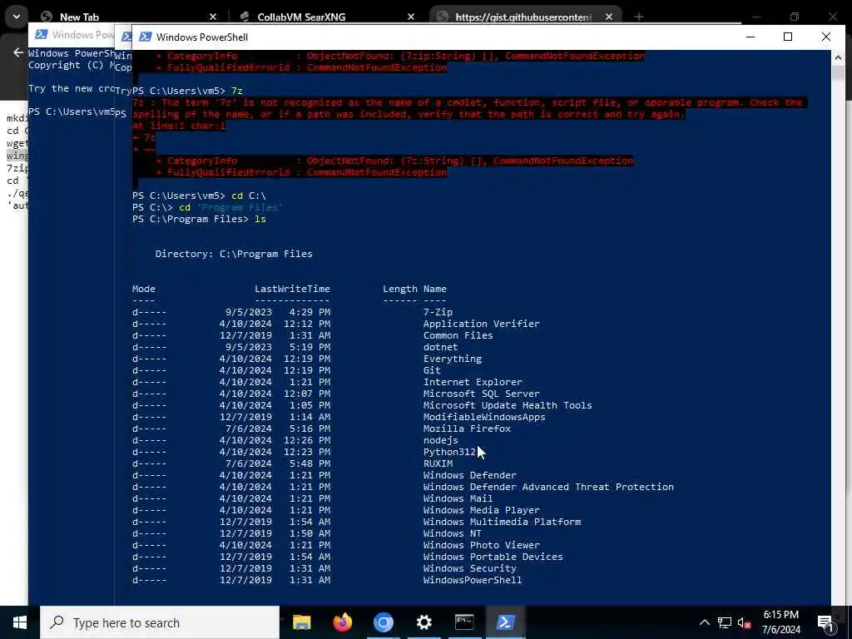
Task: Click the taskbar search box
Action: tap(160, 622)
